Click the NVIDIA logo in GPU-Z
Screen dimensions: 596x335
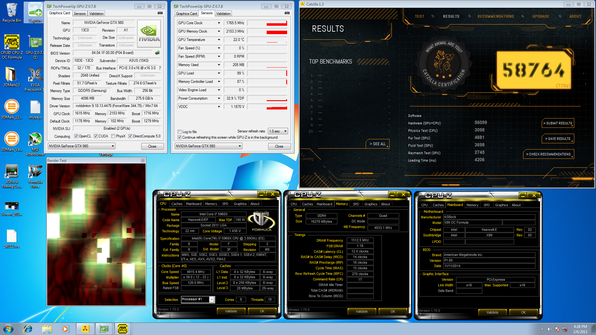149,33
